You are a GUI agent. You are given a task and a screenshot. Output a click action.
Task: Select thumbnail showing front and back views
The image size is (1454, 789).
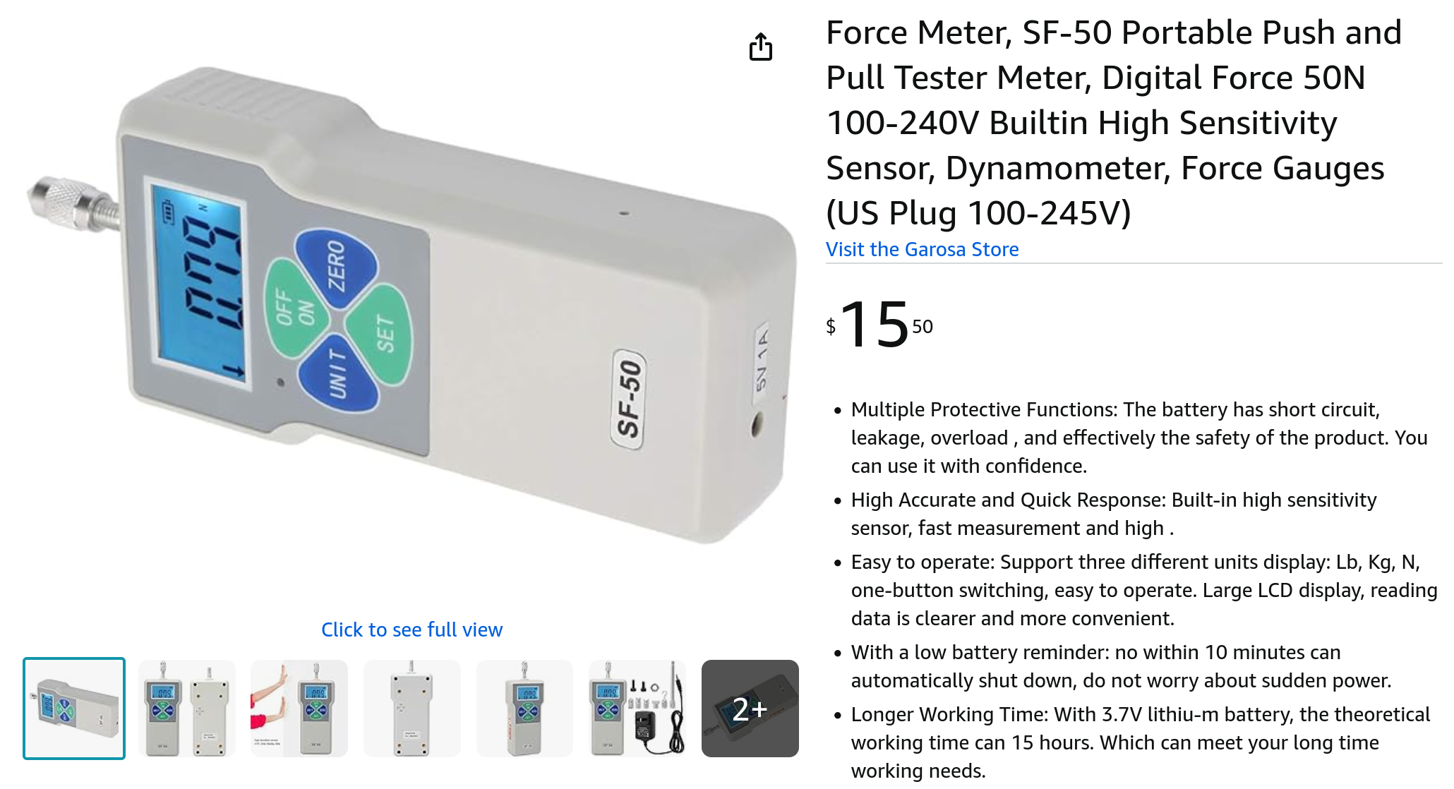[x=186, y=708]
